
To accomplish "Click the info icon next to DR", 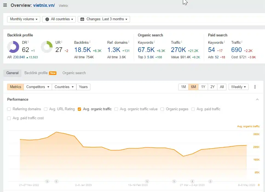I will click(x=28, y=42).
